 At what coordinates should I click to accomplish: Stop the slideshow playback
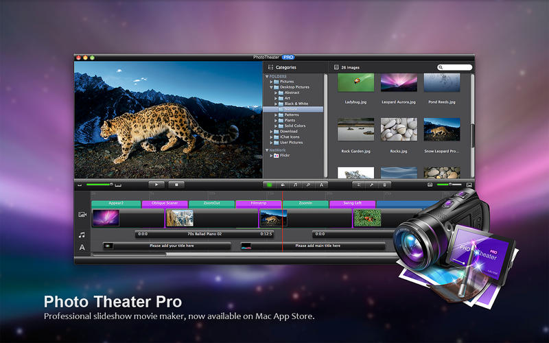pos(176,185)
